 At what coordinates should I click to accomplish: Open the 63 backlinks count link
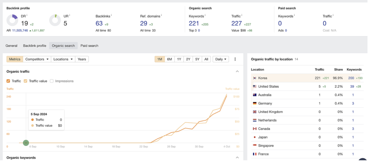click(99, 23)
